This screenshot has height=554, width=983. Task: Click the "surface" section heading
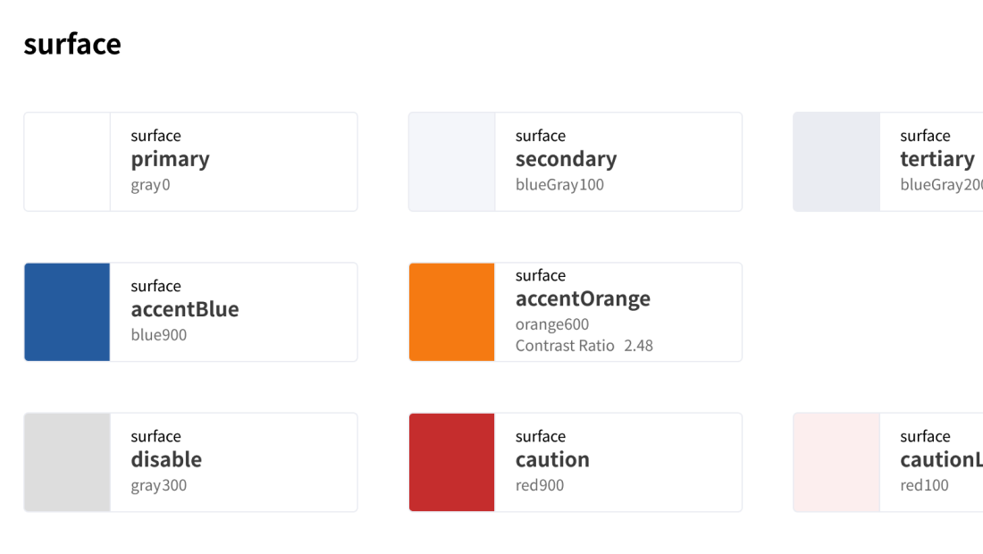tap(72, 44)
